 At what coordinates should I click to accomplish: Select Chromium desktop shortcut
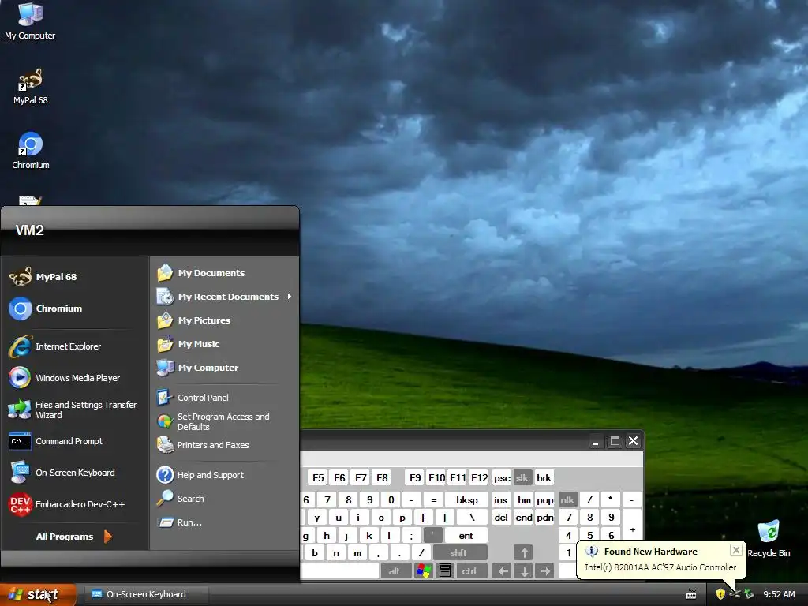31,151
